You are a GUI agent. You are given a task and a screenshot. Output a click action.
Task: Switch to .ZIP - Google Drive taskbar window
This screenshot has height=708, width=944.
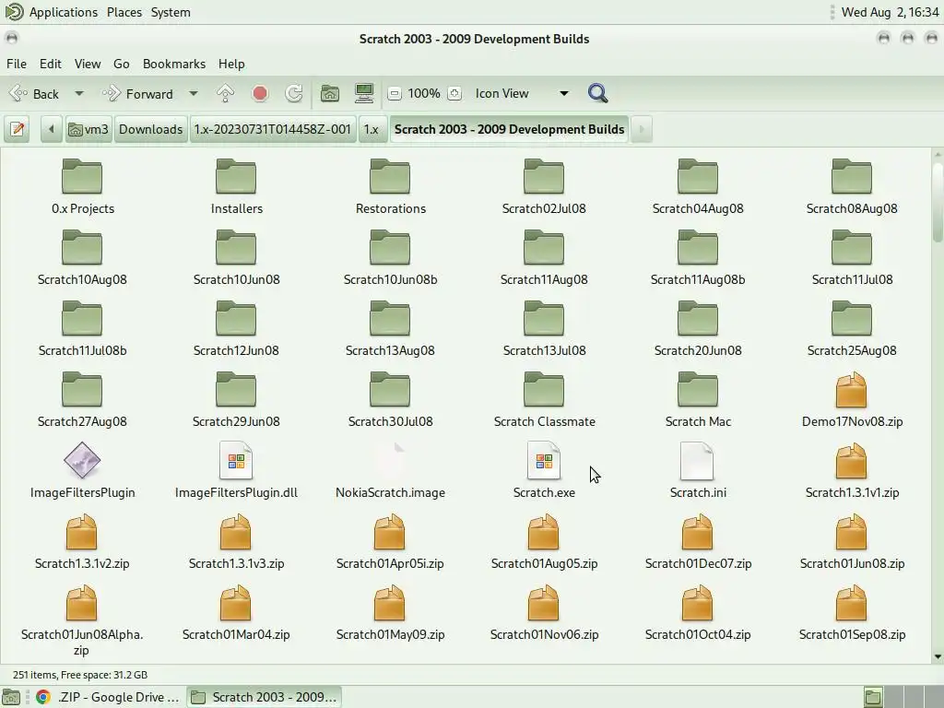(x=108, y=697)
